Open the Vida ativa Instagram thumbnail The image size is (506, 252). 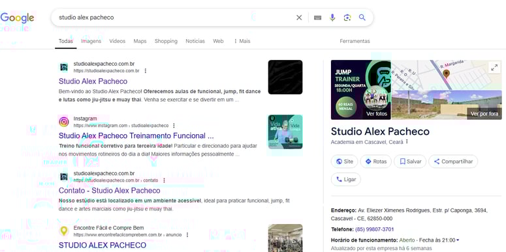point(285,132)
